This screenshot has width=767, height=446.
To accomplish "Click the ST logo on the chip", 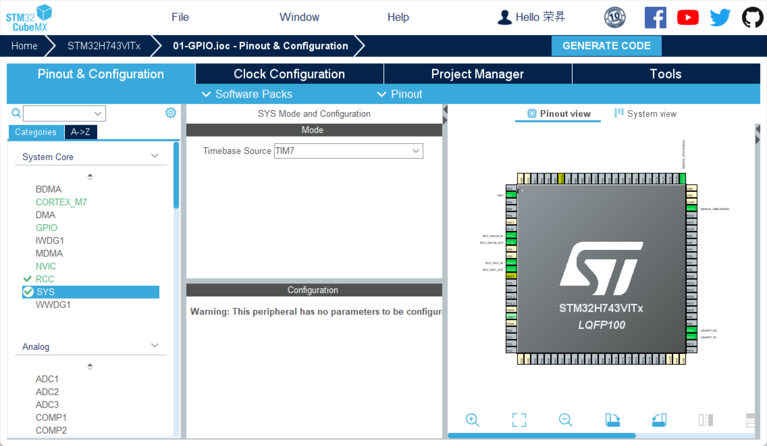I will [601, 268].
